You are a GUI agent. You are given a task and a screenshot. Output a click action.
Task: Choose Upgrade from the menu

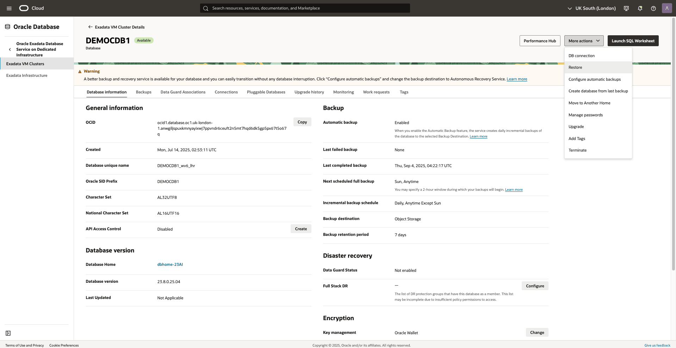click(x=598, y=127)
